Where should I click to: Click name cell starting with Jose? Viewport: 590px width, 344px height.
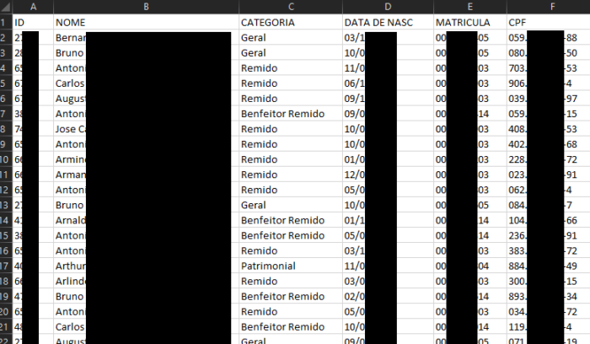coord(70,129)
